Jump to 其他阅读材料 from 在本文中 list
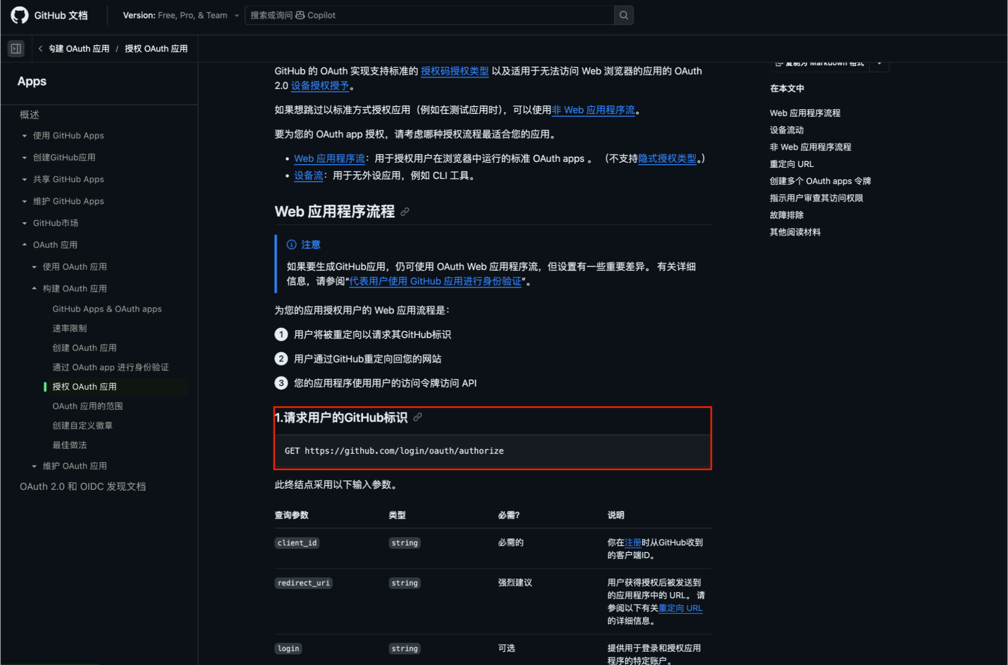The height and width of the screenshot is (665, 1008). [x=795, y=232]
